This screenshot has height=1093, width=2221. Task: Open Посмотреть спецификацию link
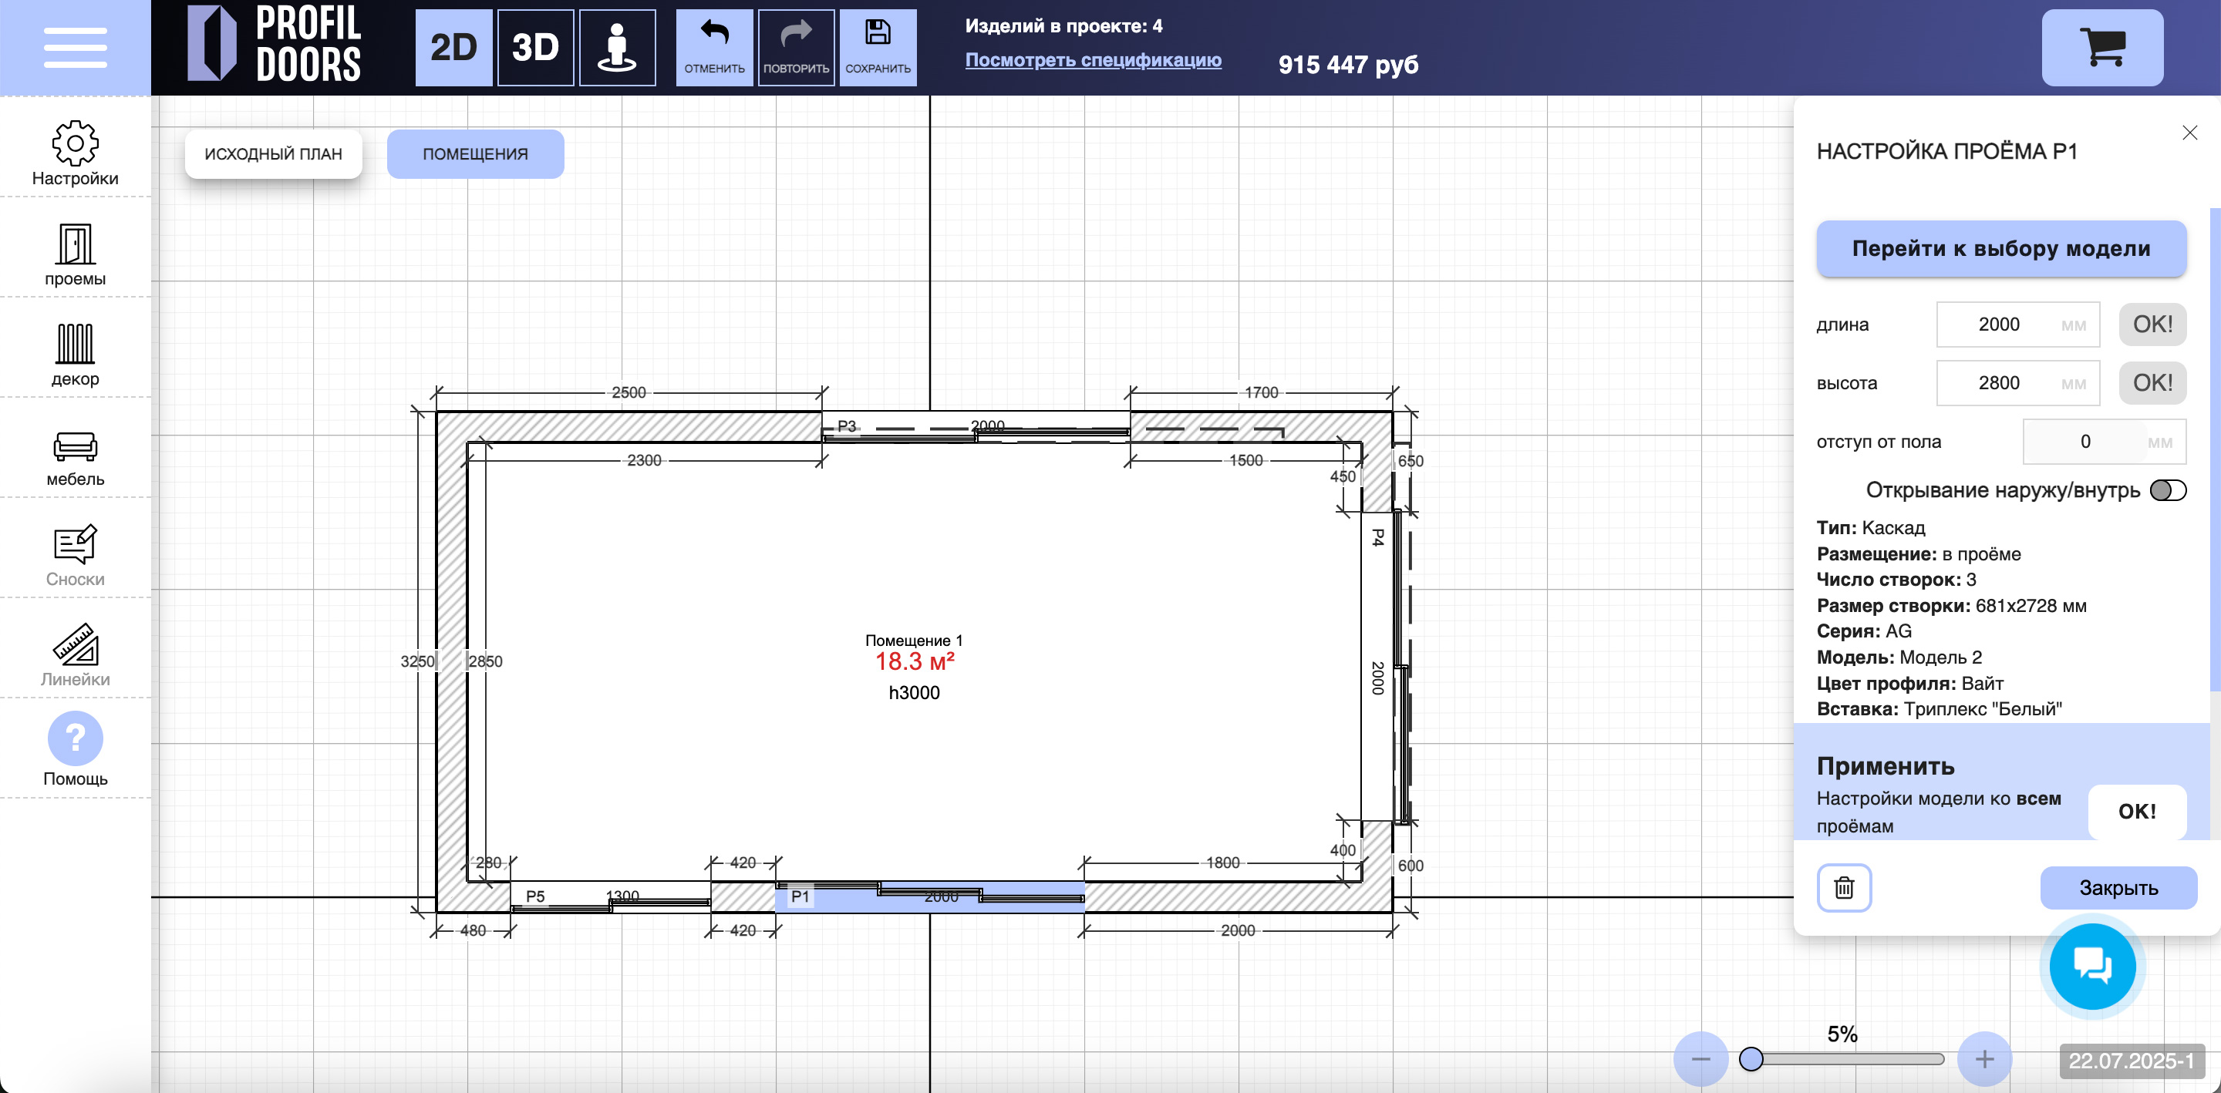(1093, 59)
